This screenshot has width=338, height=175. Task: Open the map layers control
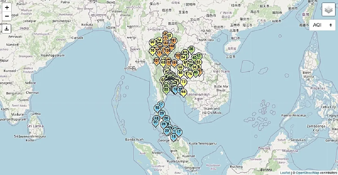[x=328, y=10]
